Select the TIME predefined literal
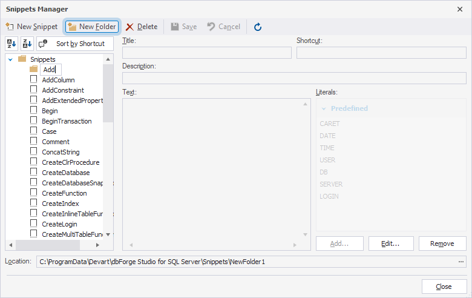 tap(327, 148)
